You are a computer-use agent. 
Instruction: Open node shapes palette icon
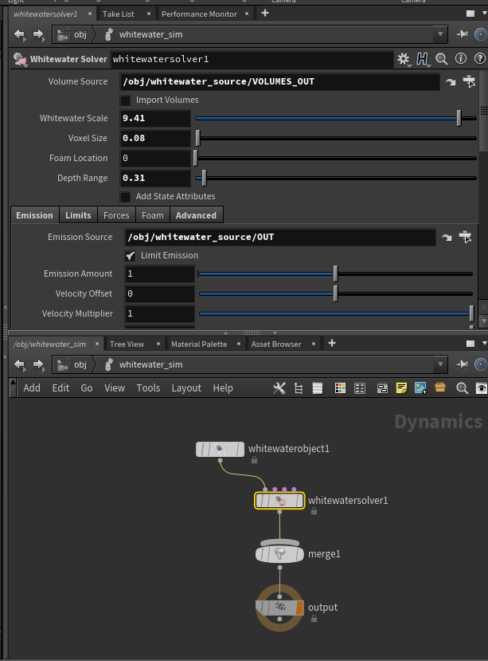coord(360,388)
